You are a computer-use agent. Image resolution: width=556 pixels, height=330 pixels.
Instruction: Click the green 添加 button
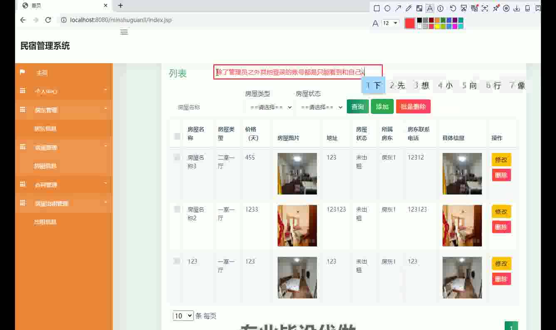click(382, 107)
